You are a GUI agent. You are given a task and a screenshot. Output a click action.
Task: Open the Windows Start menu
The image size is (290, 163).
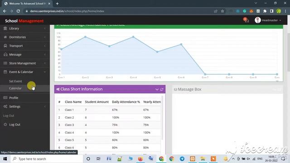point(5,159)
